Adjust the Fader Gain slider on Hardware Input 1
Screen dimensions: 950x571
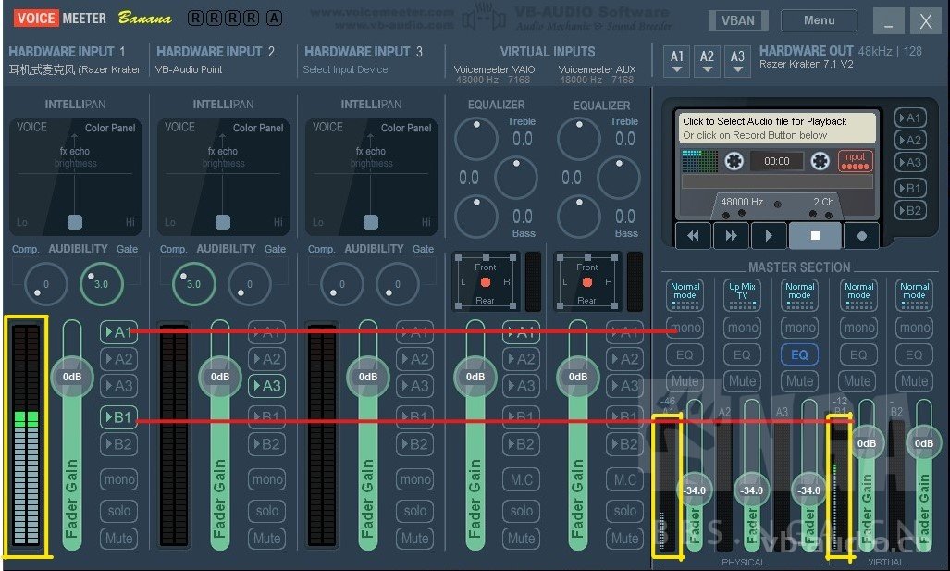point(71,377)
